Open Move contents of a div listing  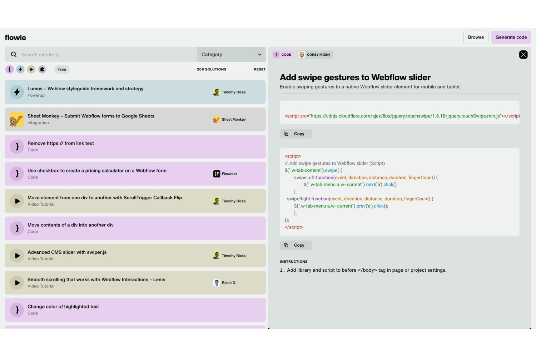[x=135, y=228]
